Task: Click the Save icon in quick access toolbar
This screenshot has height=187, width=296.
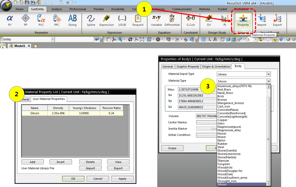Action: pyautogui.click(x=27, y=2)
